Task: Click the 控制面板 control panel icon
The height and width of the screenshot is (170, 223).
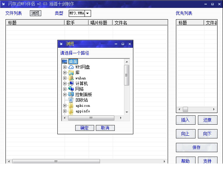Action: tap(71, 94)
